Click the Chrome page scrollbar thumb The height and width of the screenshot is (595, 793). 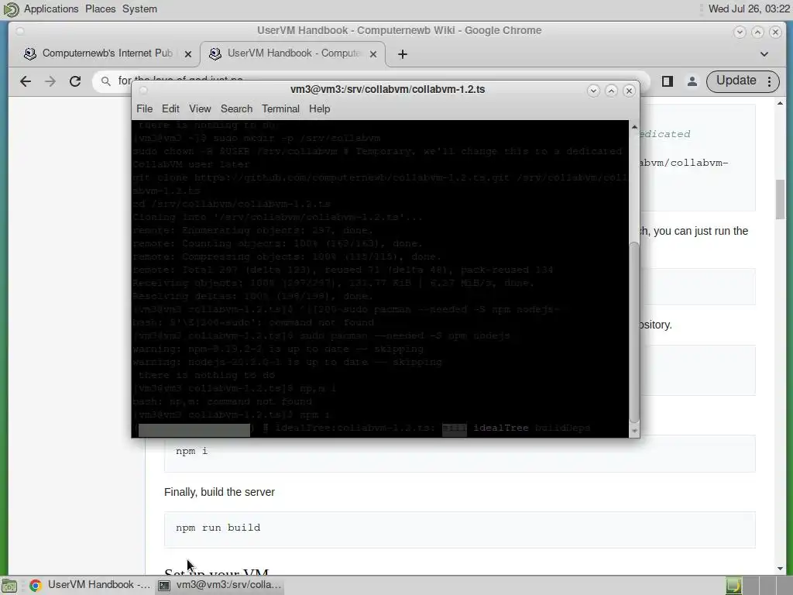[x=781, y=199]
